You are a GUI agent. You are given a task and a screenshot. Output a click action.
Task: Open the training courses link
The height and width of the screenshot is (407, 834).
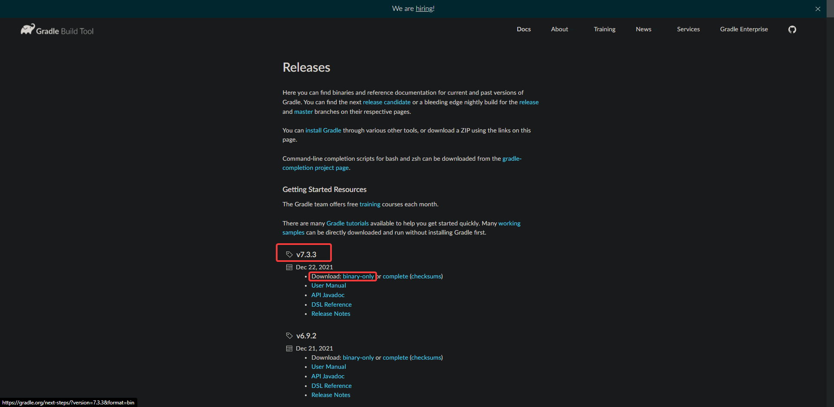coord(370,204)
